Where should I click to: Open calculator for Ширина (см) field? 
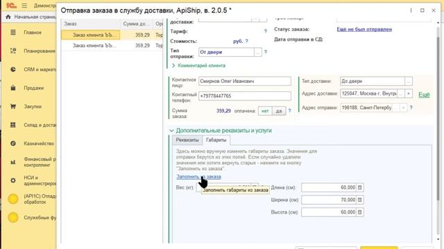click(x=359, y=200)
